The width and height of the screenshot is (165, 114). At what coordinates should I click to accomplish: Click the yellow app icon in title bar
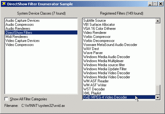4,4
